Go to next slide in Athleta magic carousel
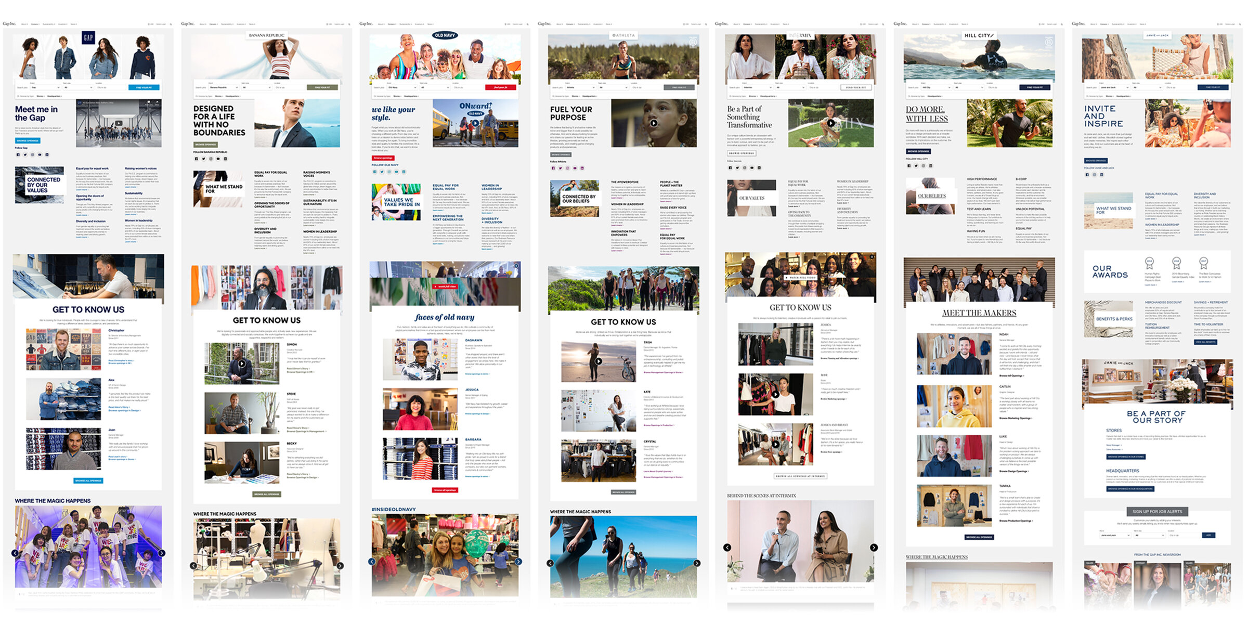This screenshot has height=624, width=1248. [x=697, y=563]
